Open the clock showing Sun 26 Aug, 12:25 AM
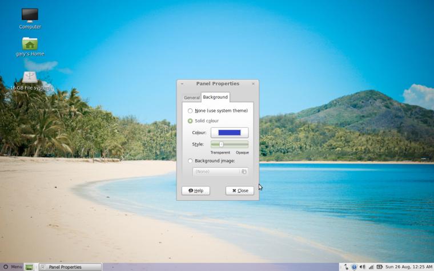This screenshot has height=271, width=434. click(x=408, y=267)
